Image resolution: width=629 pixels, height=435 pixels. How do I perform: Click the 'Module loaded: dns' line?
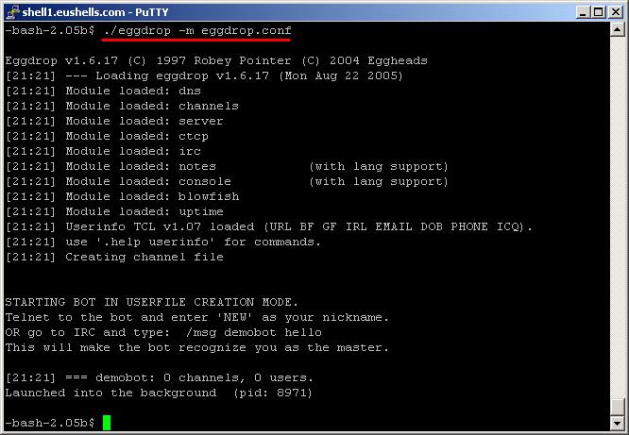(103, 91)
